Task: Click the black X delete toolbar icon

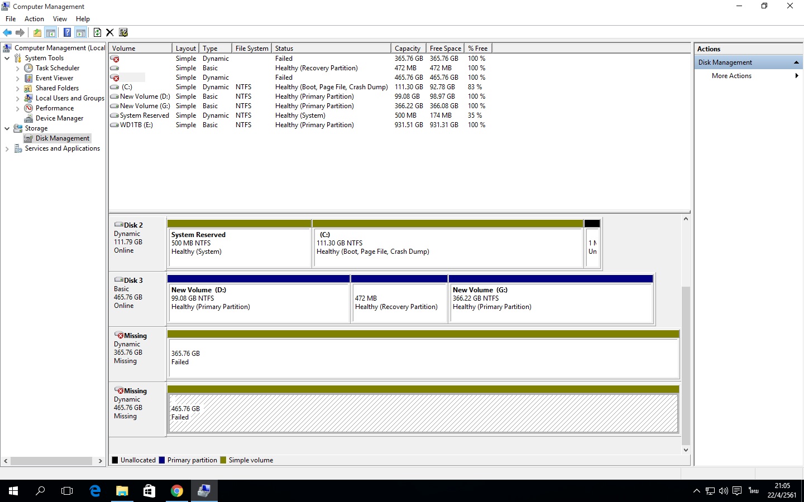Action: [x=110, y=32]
